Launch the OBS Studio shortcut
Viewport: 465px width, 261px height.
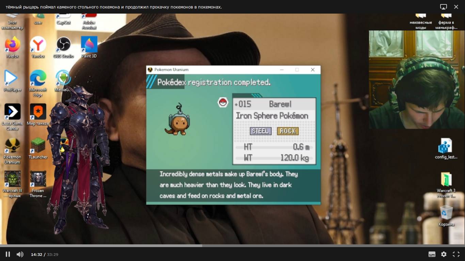63,47
